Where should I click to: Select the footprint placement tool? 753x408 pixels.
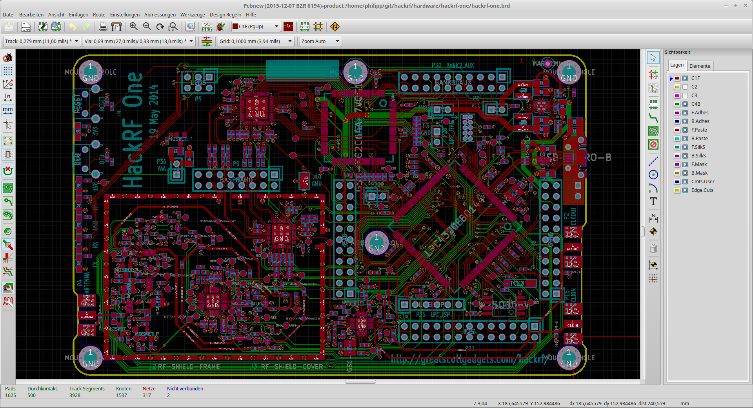coord(653,105)
